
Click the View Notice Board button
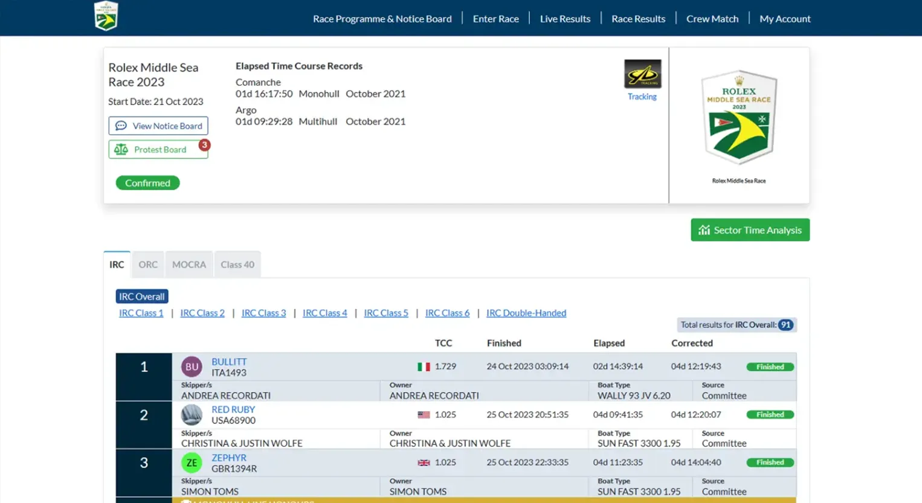(x=158, y=126)
